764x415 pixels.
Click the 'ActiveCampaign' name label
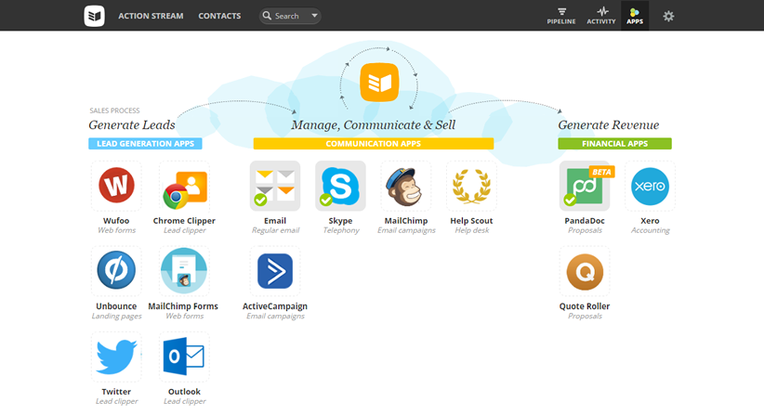[x=275, y=306]
